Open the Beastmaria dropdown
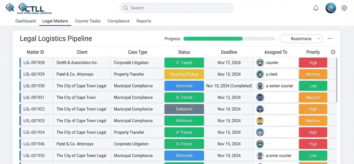The image size is (354, 164). (301, 39)
